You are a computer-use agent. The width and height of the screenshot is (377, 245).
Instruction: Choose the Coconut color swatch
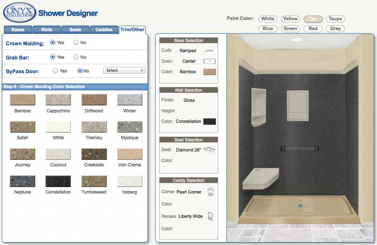(x=58, y=154)
